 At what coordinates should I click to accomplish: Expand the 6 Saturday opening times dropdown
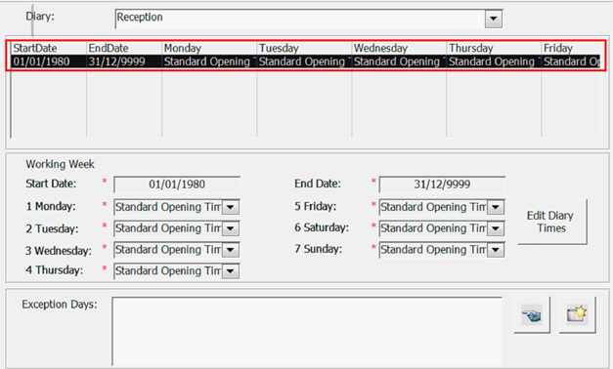click(x=496, y=228)
